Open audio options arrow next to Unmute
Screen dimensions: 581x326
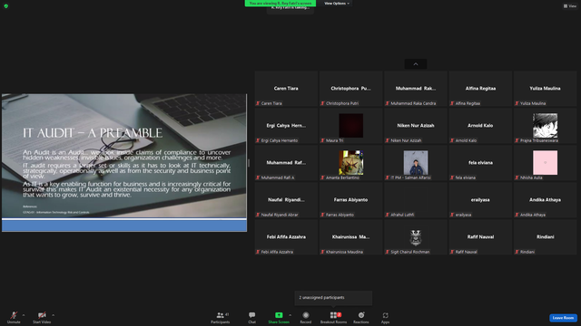coord(24,315)
